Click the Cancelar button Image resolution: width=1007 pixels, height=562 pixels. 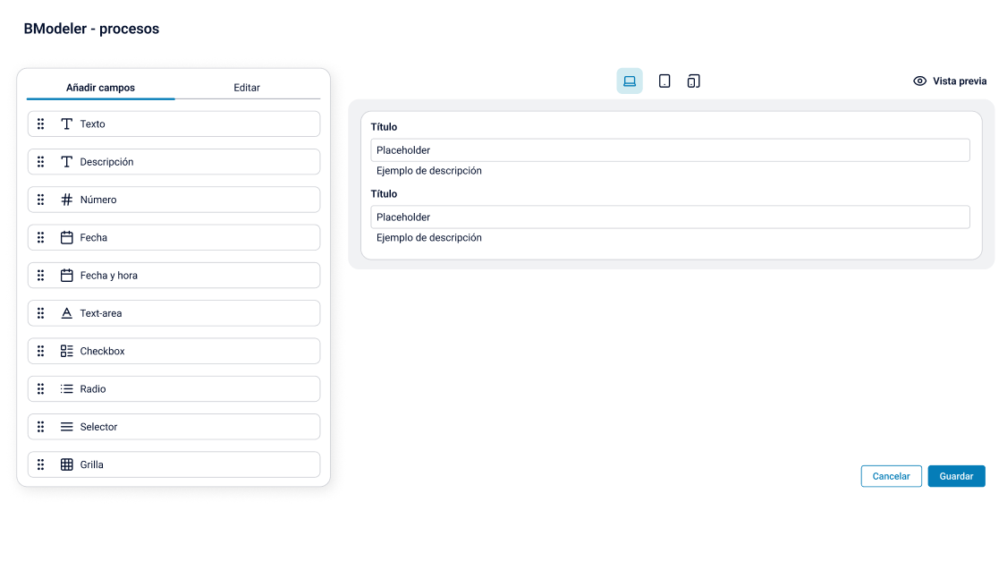891,476
